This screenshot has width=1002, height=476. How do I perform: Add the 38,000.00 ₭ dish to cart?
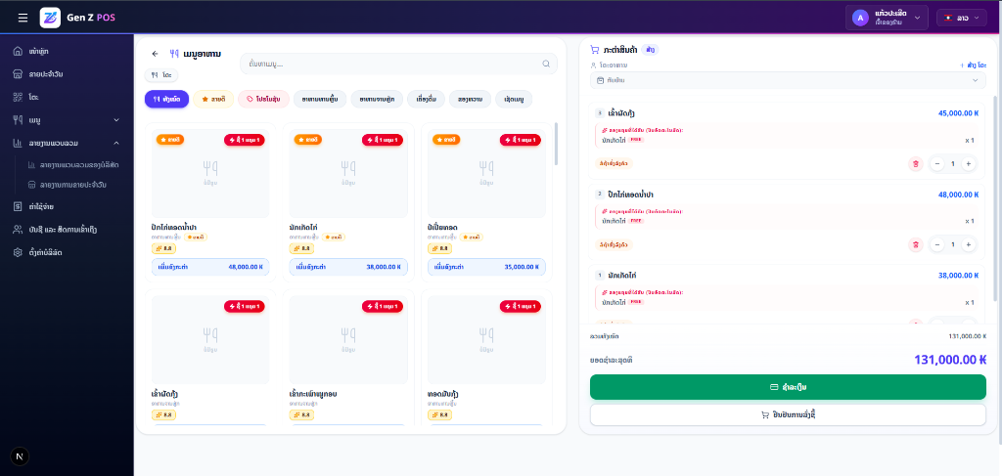click(x=349, y=267)
